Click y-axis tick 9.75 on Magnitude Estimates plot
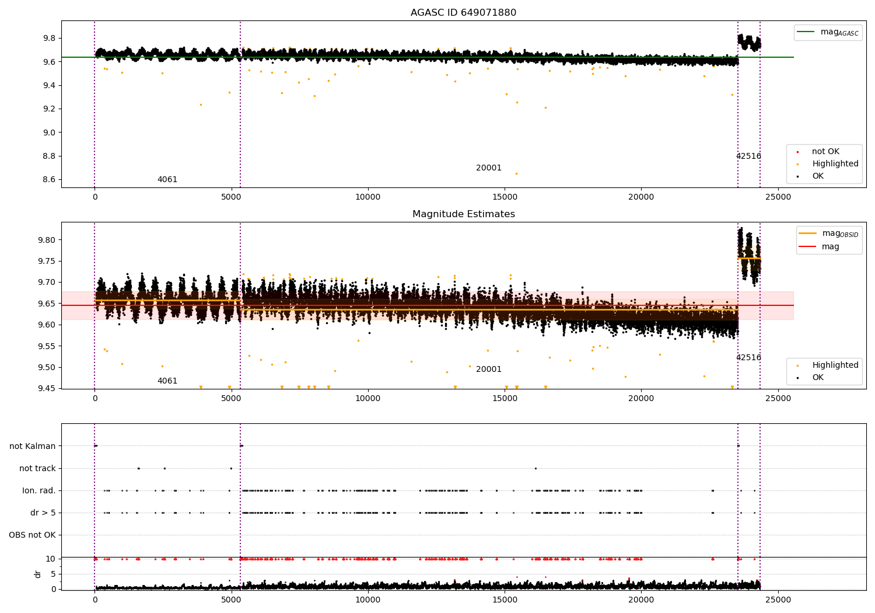This screenshot has width=875, height=613. [x=47, y=262]
